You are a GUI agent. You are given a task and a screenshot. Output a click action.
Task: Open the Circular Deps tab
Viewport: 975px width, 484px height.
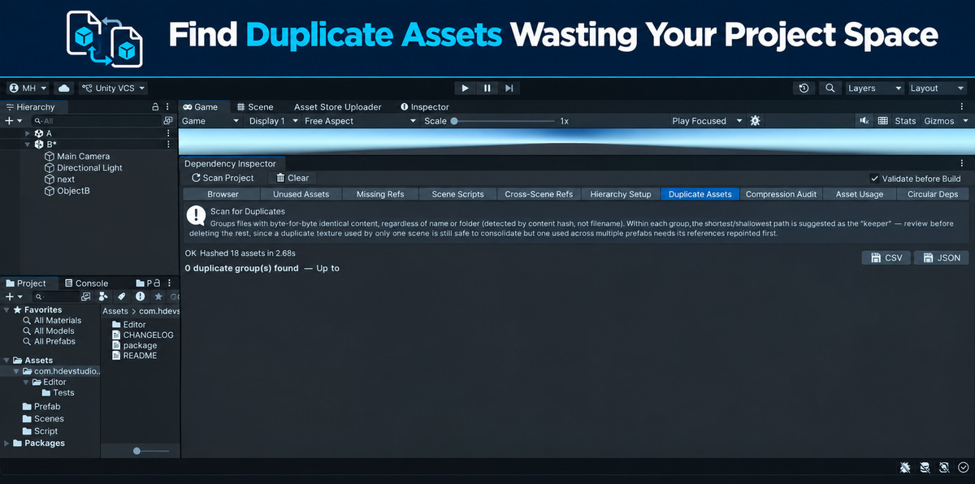(932, 194)
